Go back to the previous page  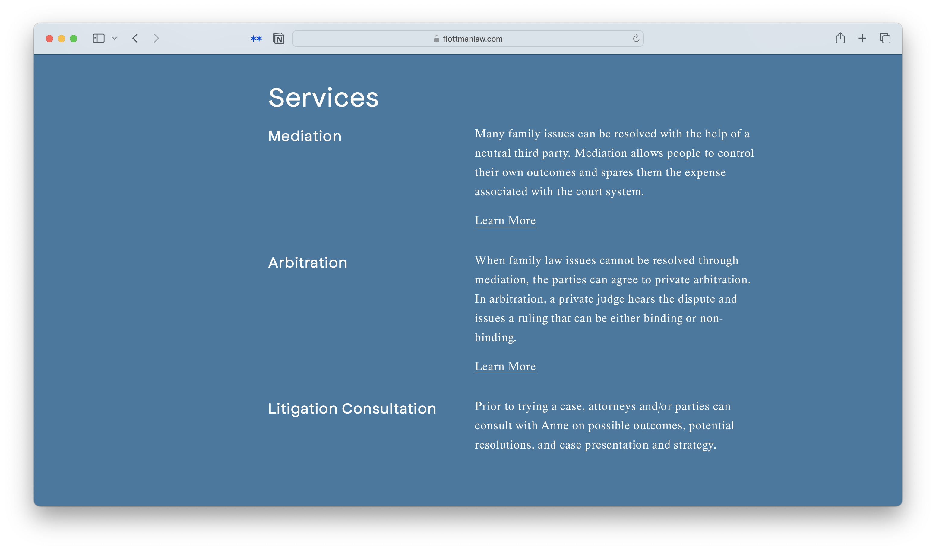[x=135, y=39]
